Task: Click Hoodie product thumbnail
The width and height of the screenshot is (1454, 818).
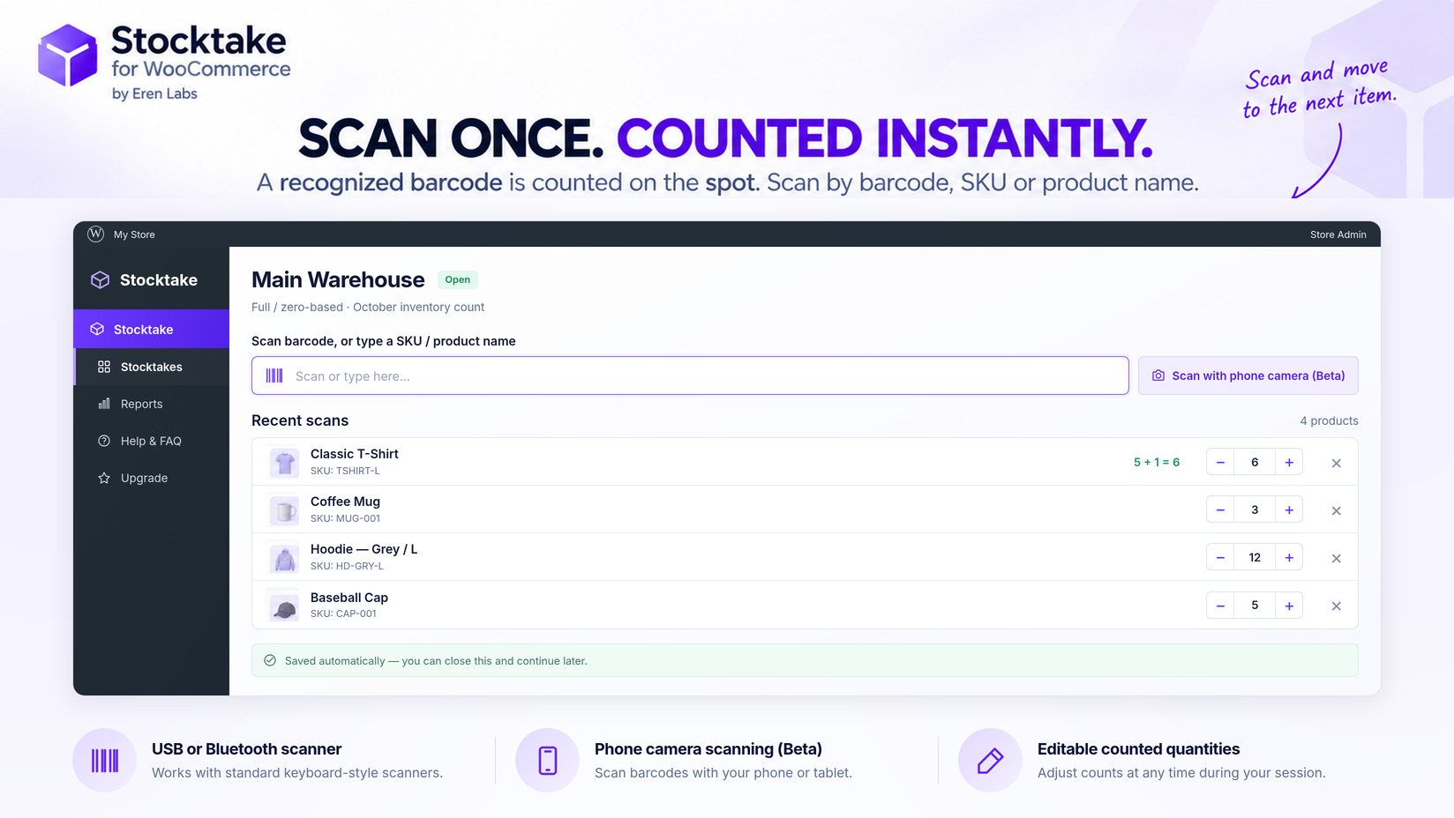Action: click(x=284, y=557)
